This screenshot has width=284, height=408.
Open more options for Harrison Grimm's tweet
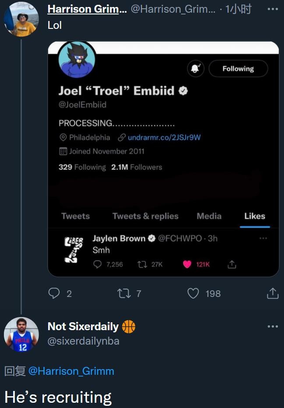[273, 9]
